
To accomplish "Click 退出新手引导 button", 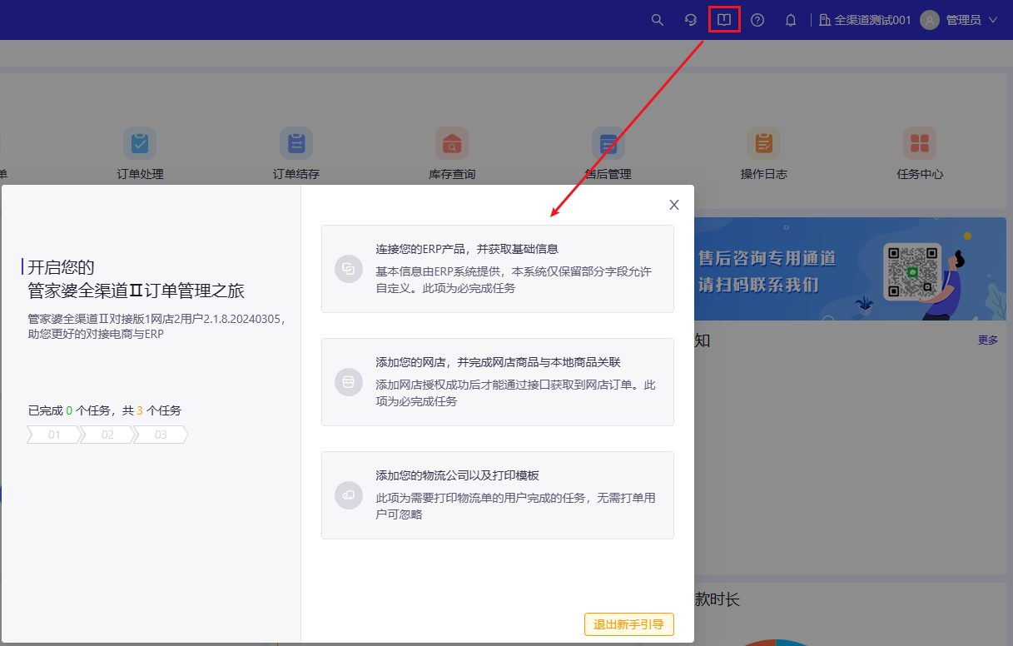I will (x=629, y=624).
